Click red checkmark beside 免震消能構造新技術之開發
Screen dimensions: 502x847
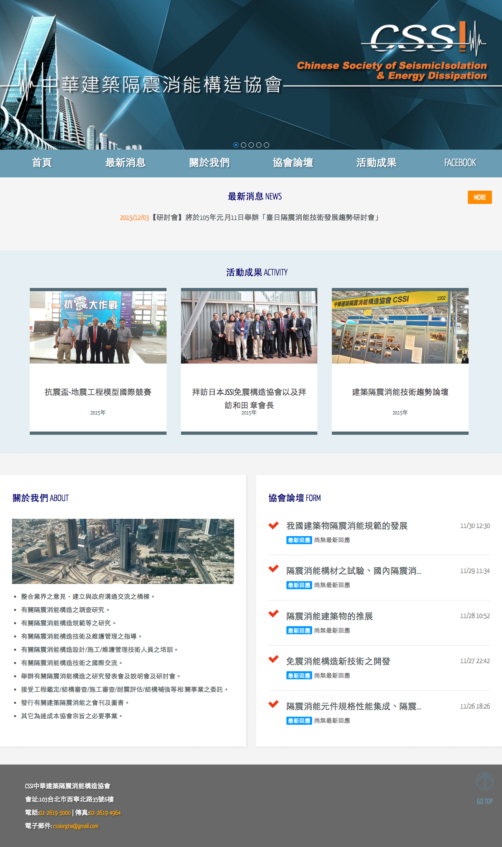pyautogui.click(x=274, y=659)
